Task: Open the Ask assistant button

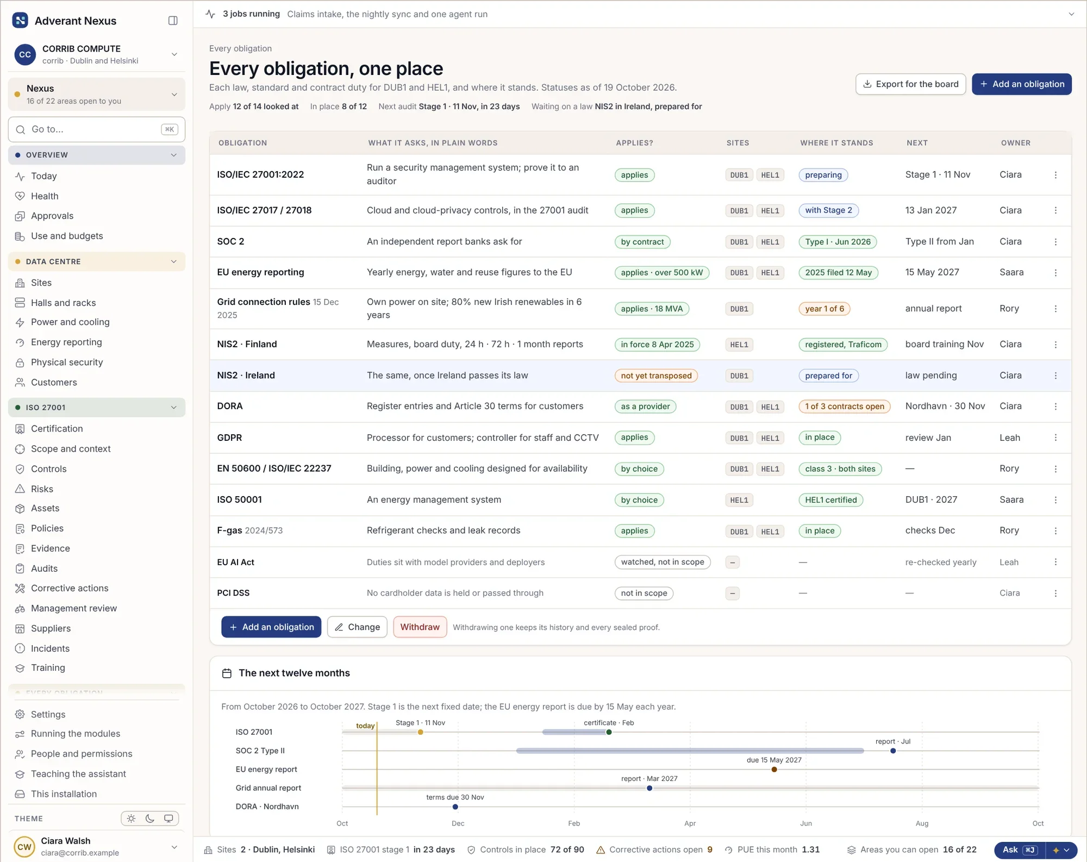Action: click(1020, 850)
